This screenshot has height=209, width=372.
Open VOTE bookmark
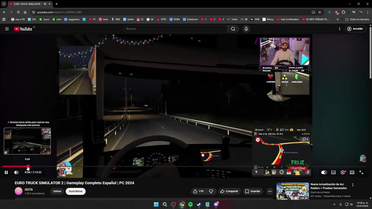pyautogui.click(x=161, y=19)
